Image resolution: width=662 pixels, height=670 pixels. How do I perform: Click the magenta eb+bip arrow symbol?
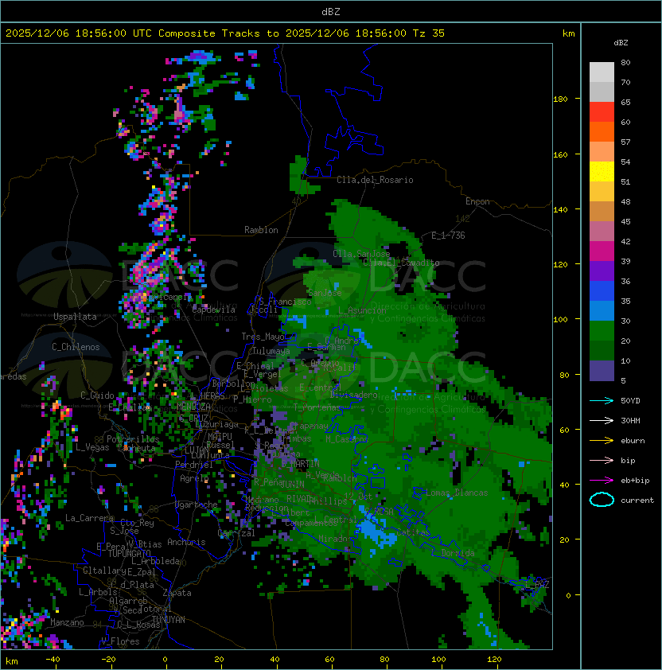pyautogui.click(x=602, y=481)
